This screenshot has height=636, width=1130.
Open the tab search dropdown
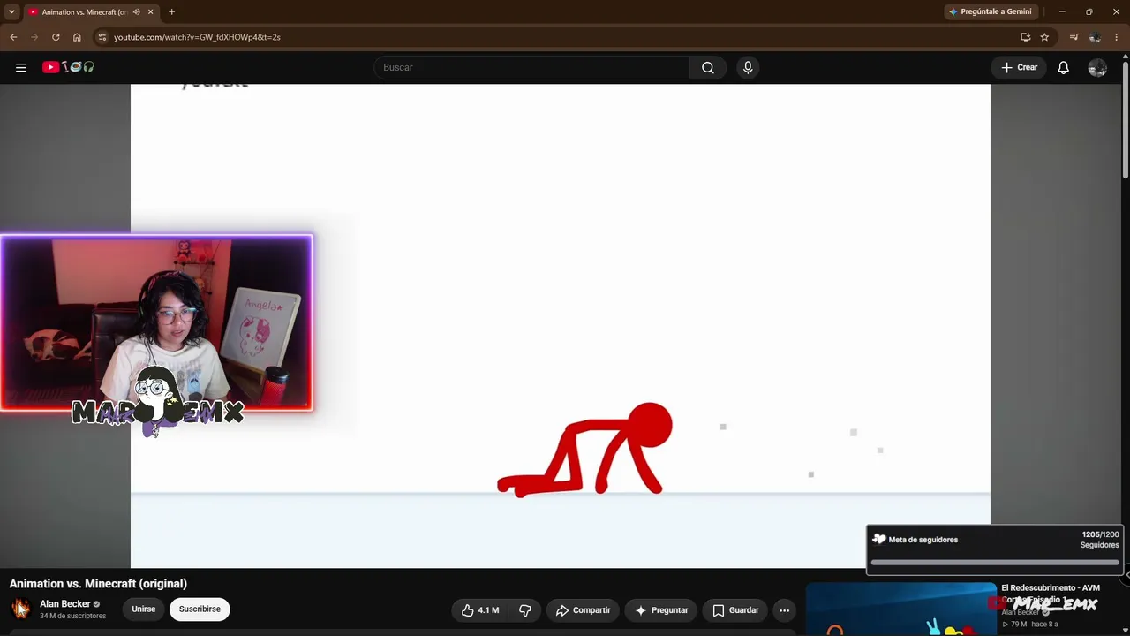point(11,12)
